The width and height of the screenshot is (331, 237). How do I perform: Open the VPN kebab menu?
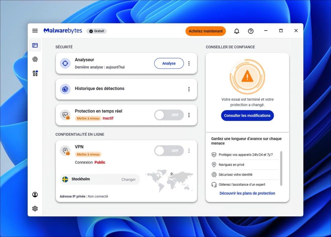pyautogui.click(x=189, y=151)
